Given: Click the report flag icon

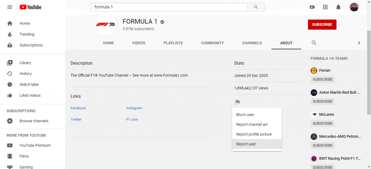Looking at the screenshot, I should [x=238, y=102].
